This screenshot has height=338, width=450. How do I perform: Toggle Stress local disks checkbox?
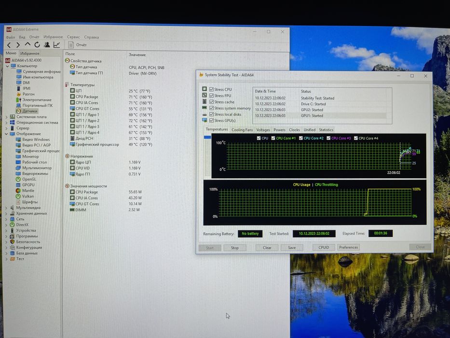tap(212, 114)
